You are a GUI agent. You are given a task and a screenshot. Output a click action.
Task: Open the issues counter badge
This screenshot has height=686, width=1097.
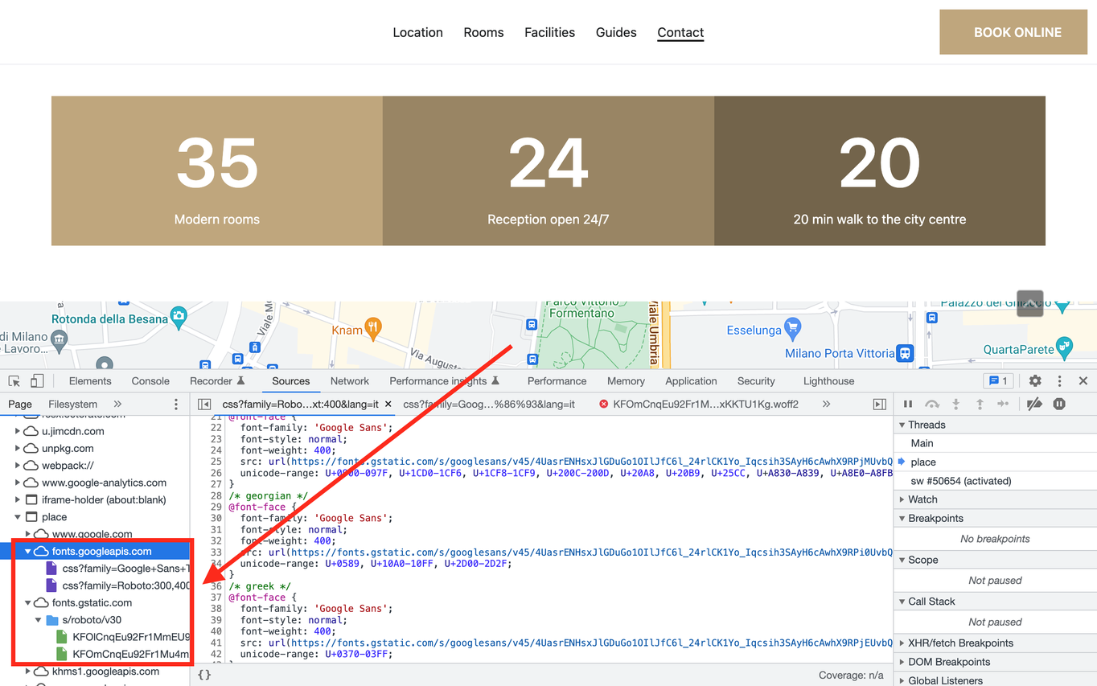998,381
